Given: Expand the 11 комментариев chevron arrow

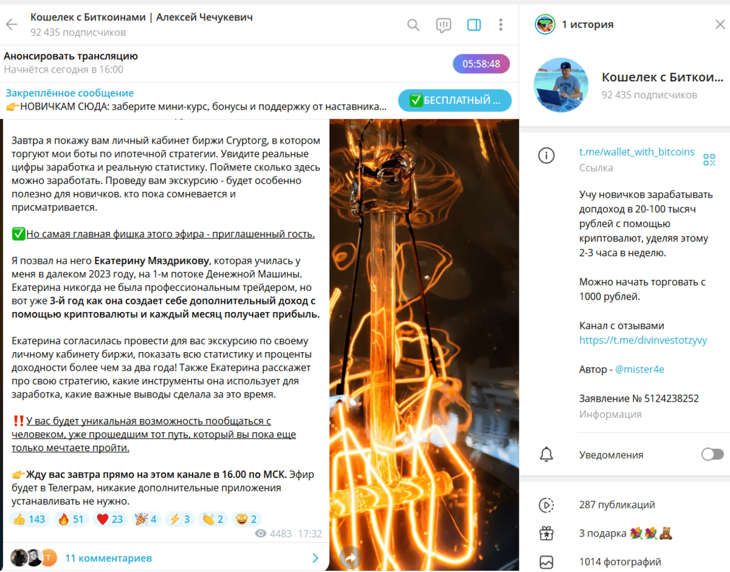Looking at the screenshot, I should (x=315, y=558).
